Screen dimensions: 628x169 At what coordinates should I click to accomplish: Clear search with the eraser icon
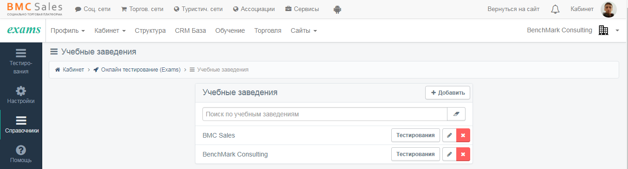[x=456, y=114]
